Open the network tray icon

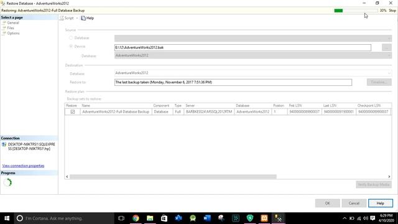[359, 218]
